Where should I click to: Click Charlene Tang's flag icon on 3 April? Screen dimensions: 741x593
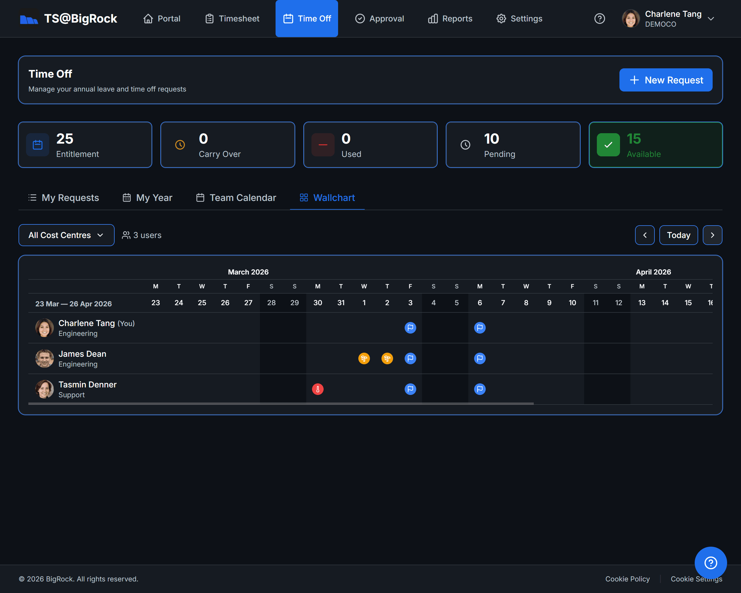(x=410, y=327)
